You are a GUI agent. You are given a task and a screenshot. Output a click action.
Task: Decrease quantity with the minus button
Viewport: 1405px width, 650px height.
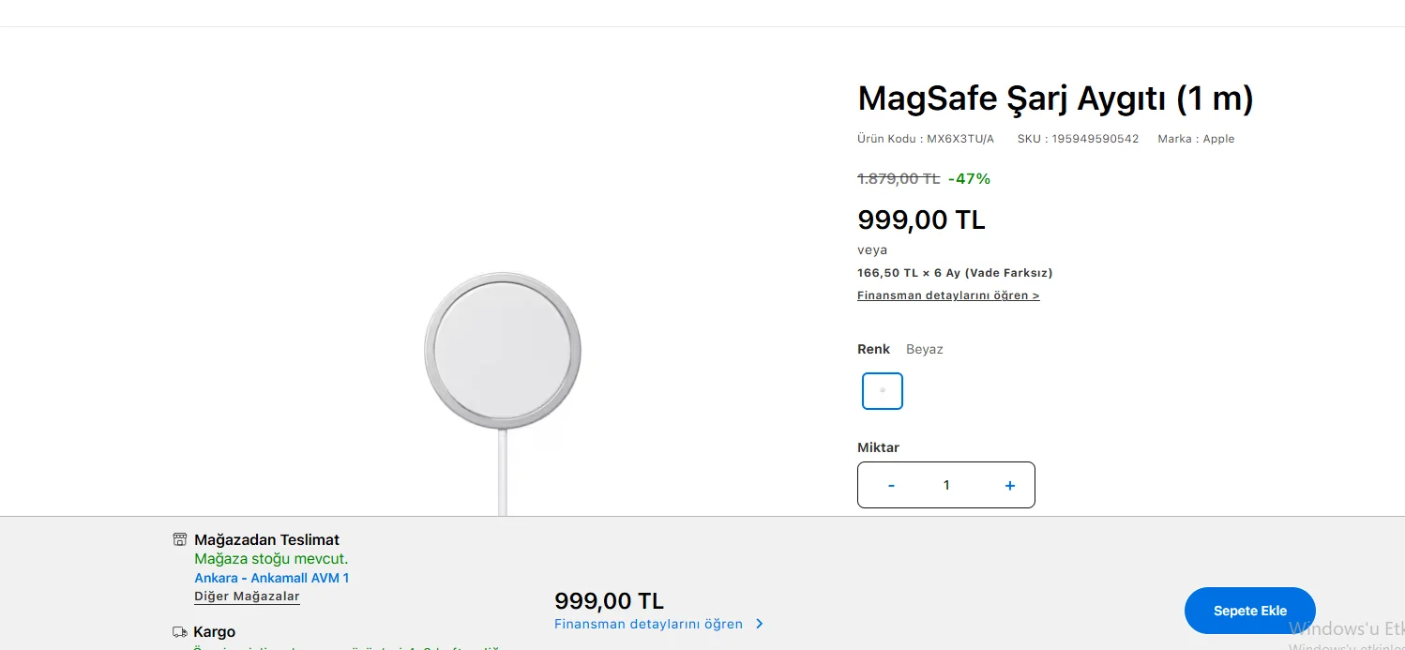click(x=891, y=485)
